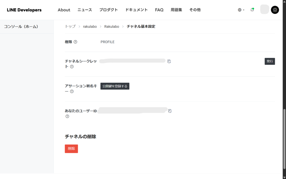Viewport: 286px width, 179px height.
Task: Show help for チャネルシークレット
Action: pos(72,67)
